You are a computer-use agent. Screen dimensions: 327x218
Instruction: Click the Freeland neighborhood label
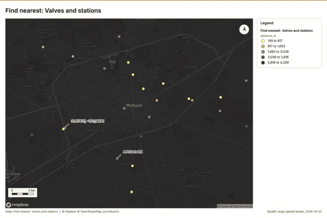click(189, 67)
